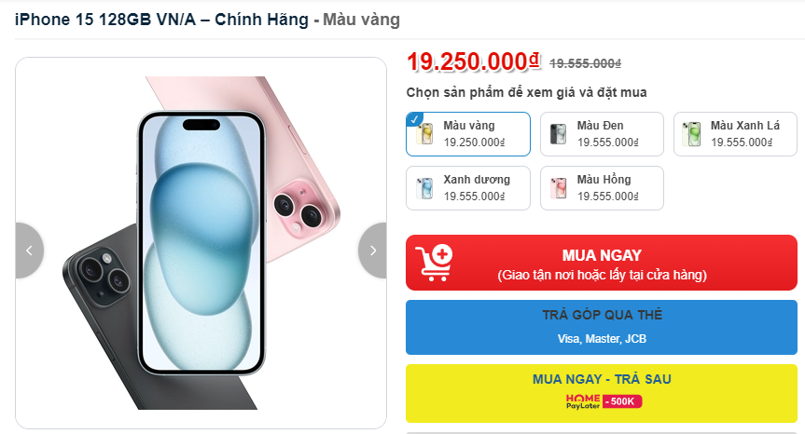Viewport: 805px width, 434px height.
Task: Pick the Màu Hồng variant
Action: [x=602, y=188]
